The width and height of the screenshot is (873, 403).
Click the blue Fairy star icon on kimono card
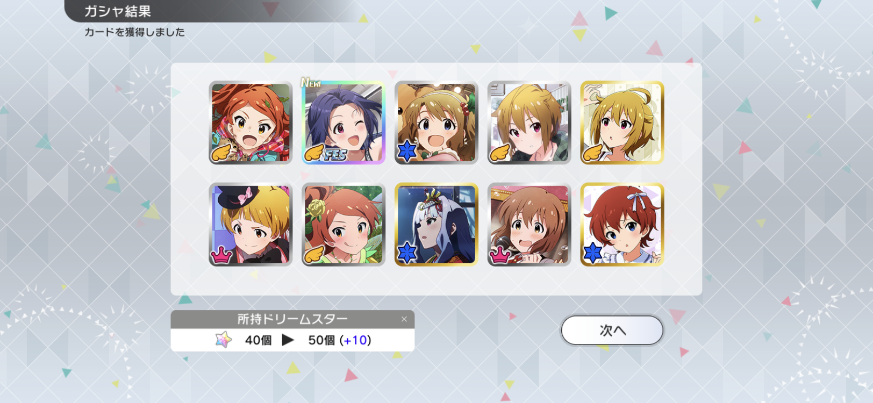407,253
